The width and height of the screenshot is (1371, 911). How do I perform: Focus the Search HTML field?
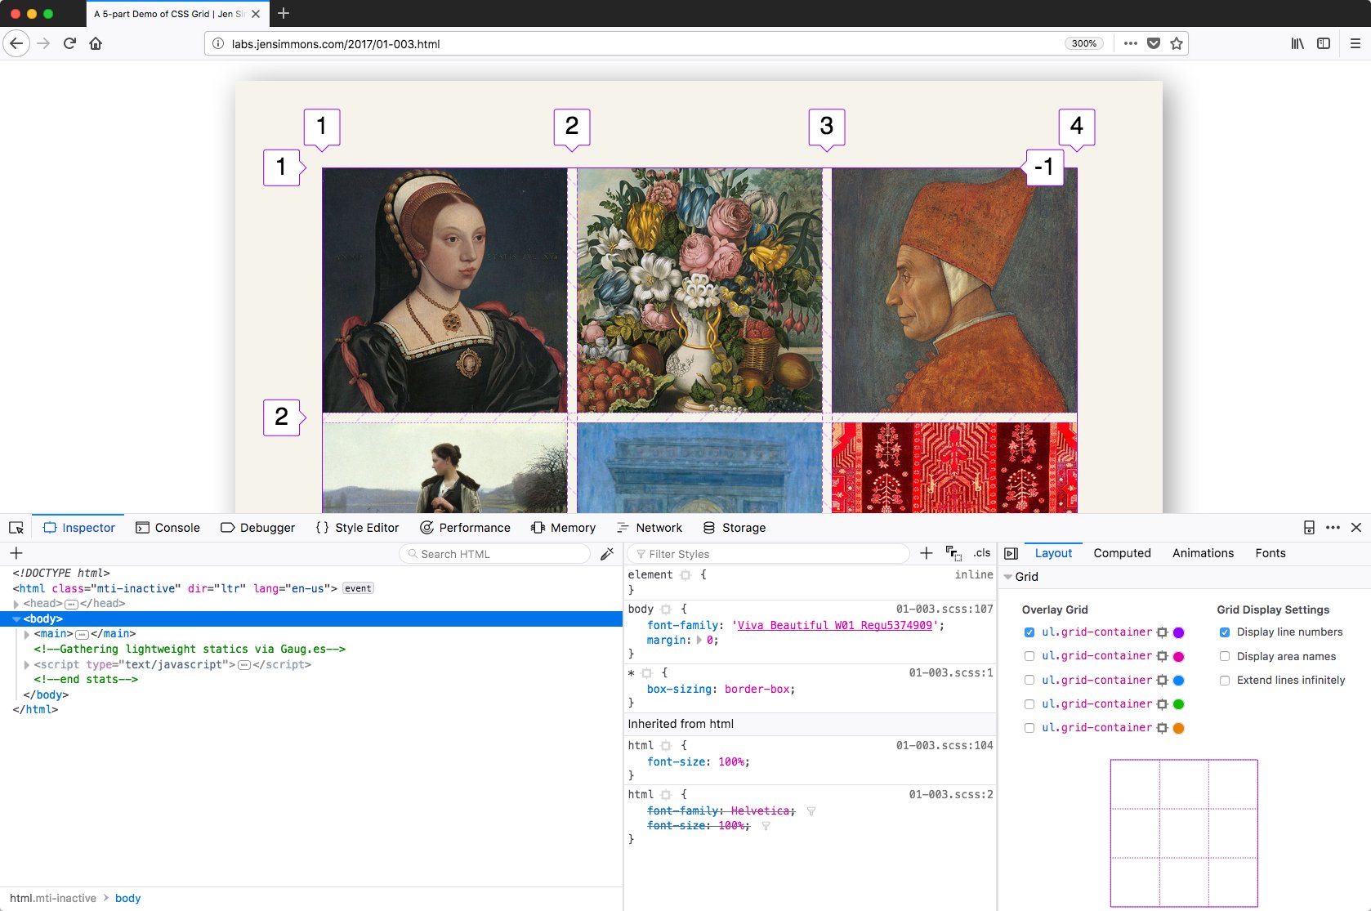pos(495,554)
